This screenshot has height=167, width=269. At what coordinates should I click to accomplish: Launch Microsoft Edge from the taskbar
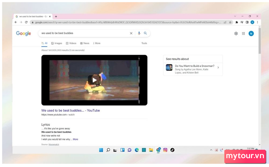coord(137,150)
